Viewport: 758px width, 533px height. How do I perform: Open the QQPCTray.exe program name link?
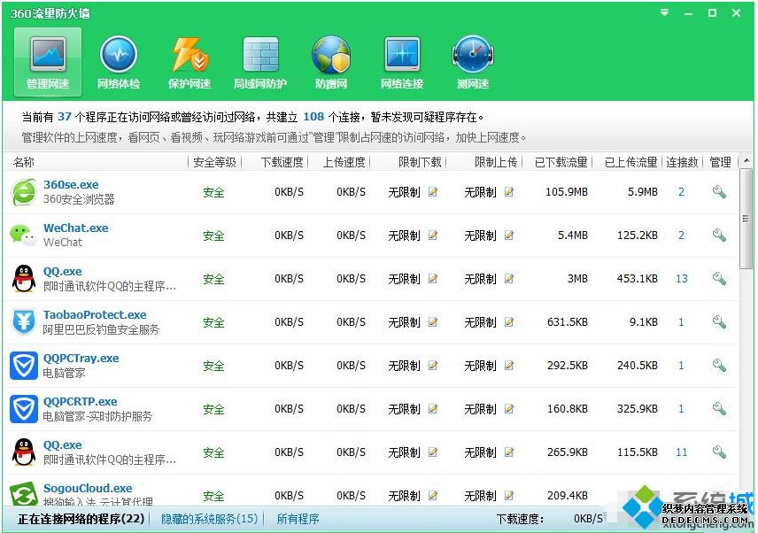coord(81,359)
